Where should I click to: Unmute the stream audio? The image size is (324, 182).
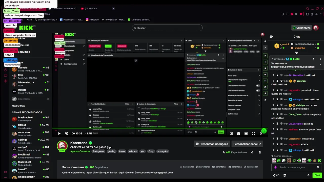(x=67, y=133)
